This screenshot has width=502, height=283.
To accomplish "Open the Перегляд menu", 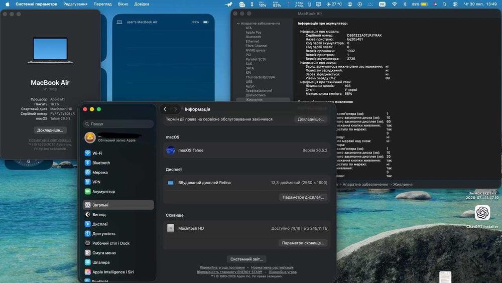I will pos(102,4).
